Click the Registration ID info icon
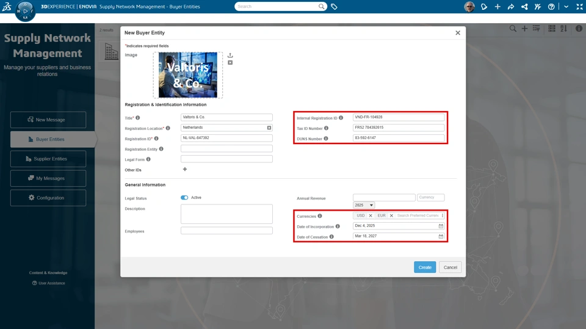Viewport: 586px width, 329px height. [156, 139]
